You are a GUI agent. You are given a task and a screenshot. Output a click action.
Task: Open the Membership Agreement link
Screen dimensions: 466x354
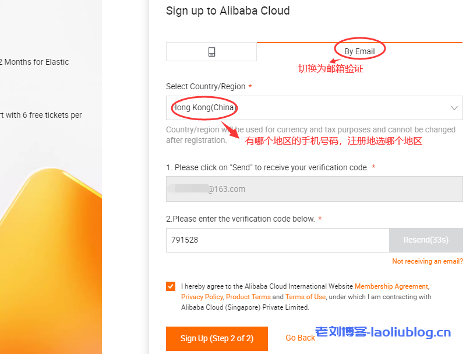pyautogui.click(x=391, y=286)
